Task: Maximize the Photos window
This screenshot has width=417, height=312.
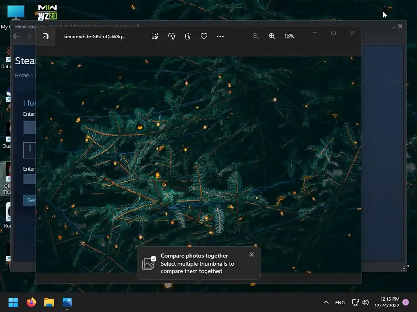Action: [x=334, y=33]
